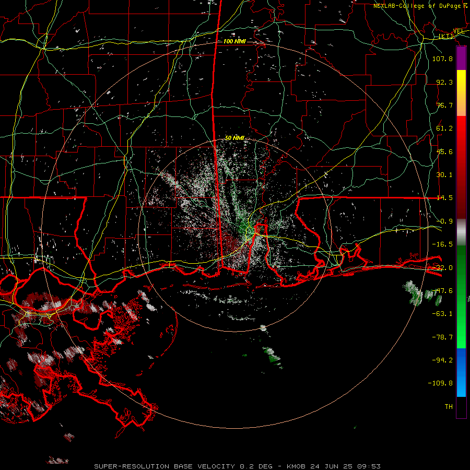The height and width of the screenshot is (470, 470).
Task: Click the -109.8 value on the velocity scale
Action: pyautogui.click(x=440, y=383)
